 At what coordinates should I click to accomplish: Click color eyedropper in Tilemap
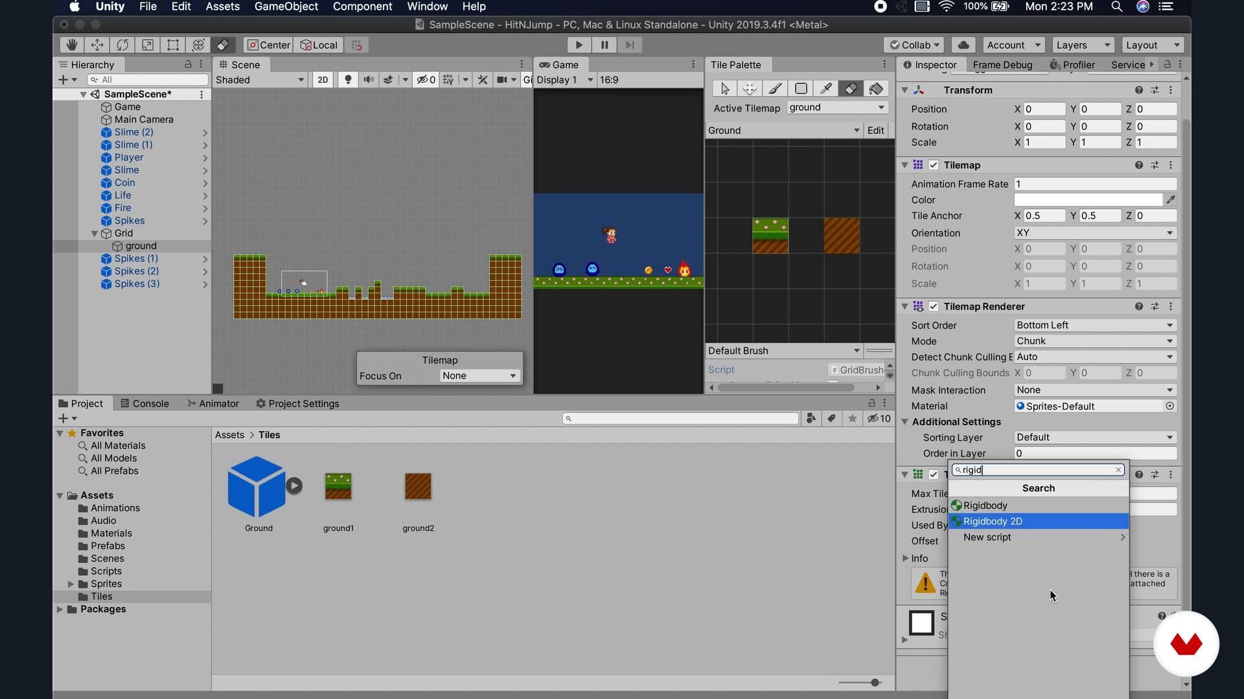click(1170, 199)
